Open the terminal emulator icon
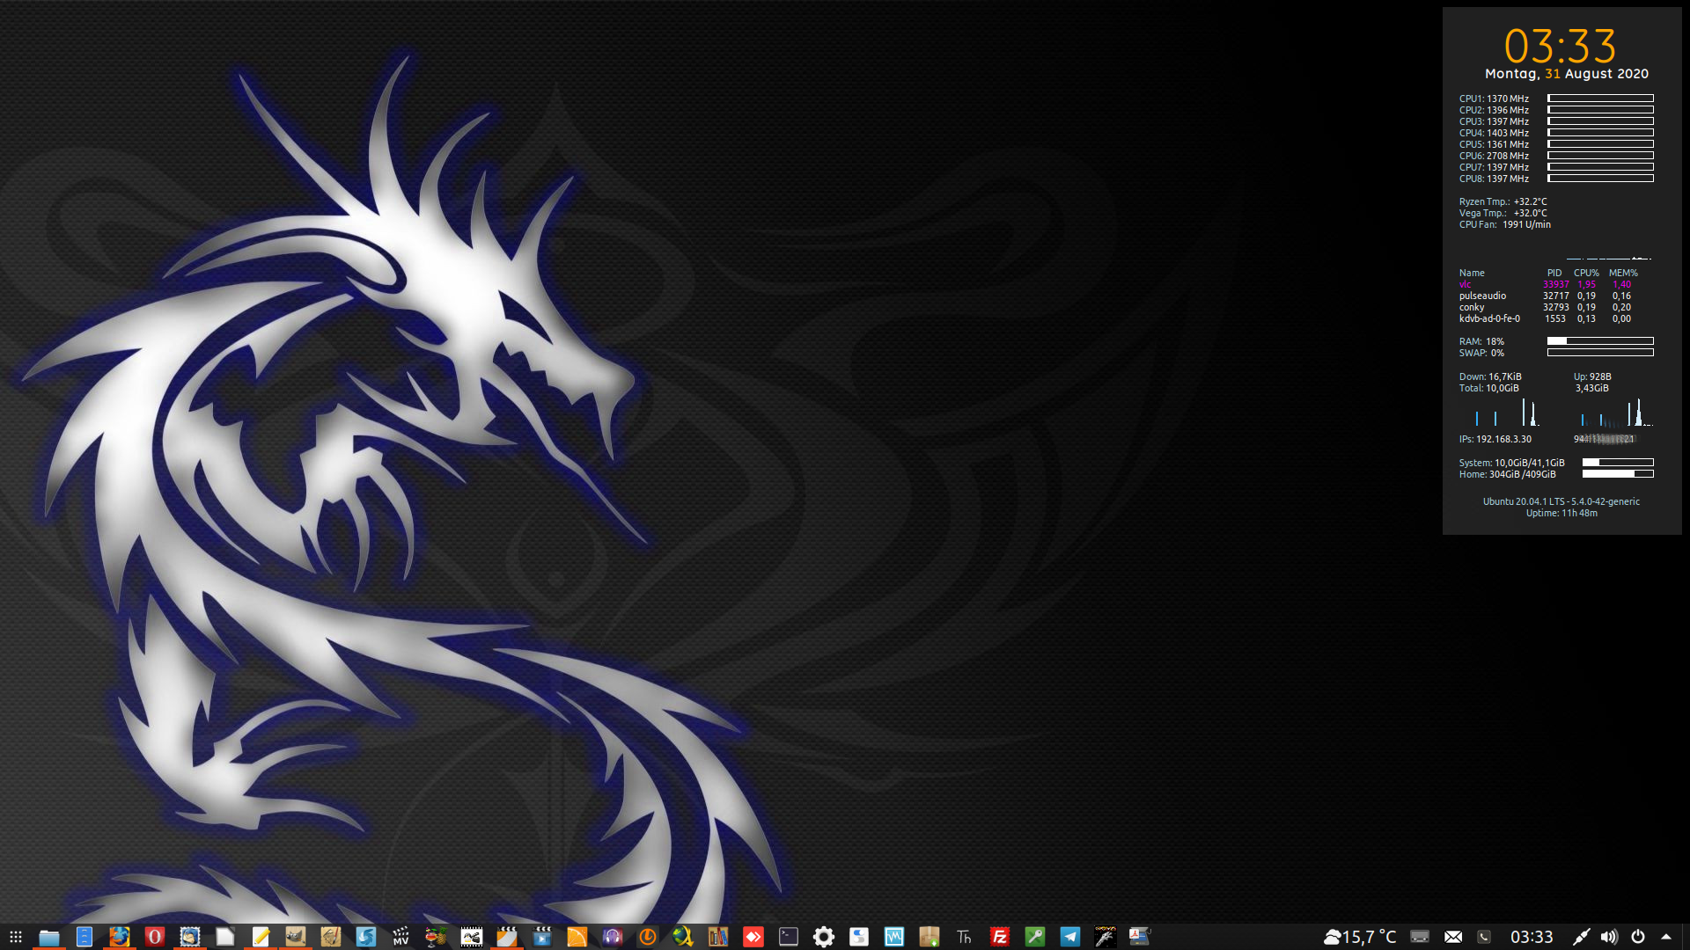This screenshot has height=950, width=1690. pyautogui.click(x=788, y=937)
